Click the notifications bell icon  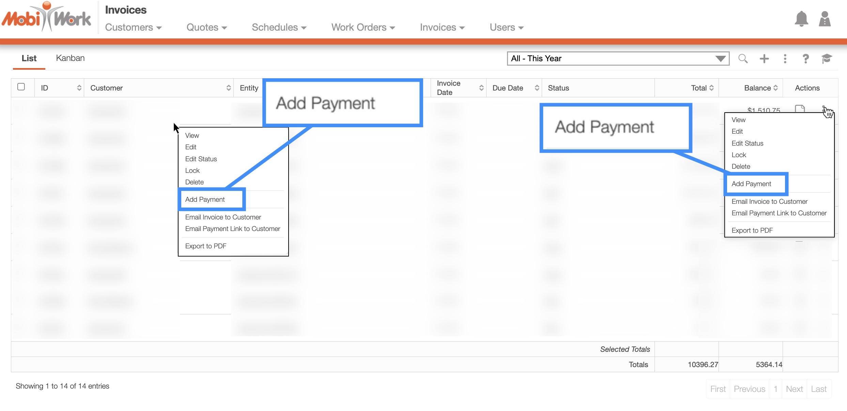tap(801, 19)
